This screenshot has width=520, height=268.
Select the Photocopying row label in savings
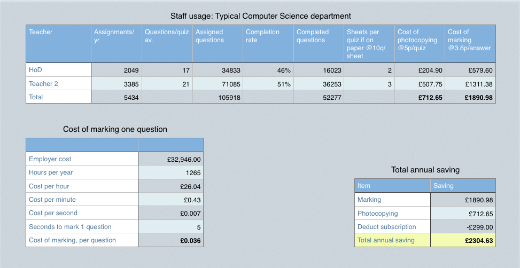392,214
